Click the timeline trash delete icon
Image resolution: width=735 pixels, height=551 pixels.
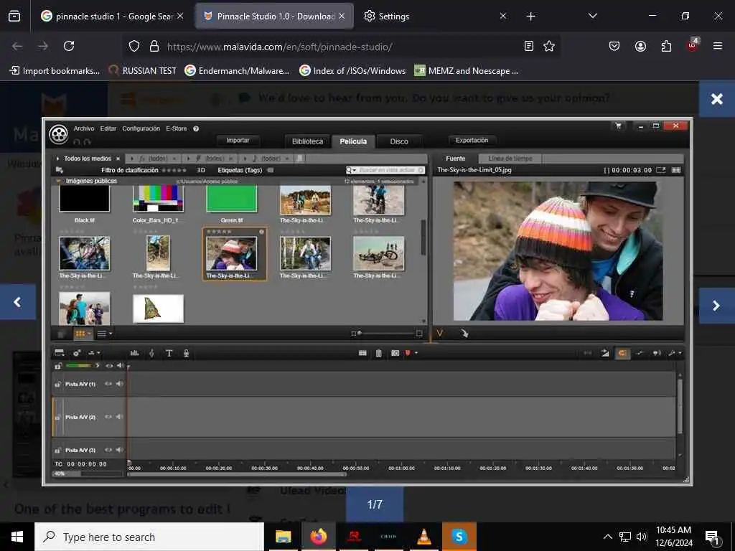[x=379, y=353]
